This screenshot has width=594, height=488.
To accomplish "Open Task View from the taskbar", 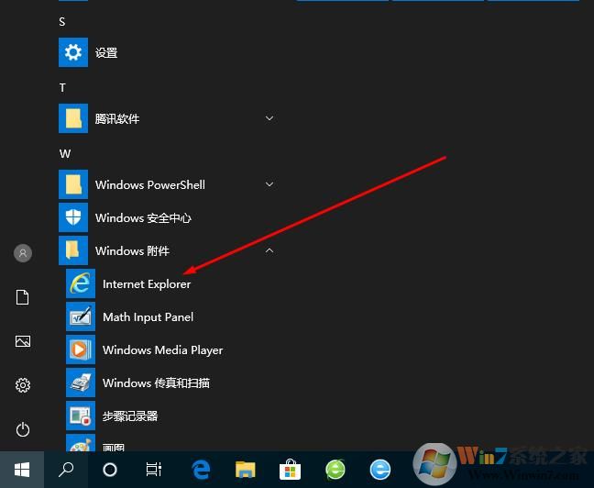I will [154, 470].
